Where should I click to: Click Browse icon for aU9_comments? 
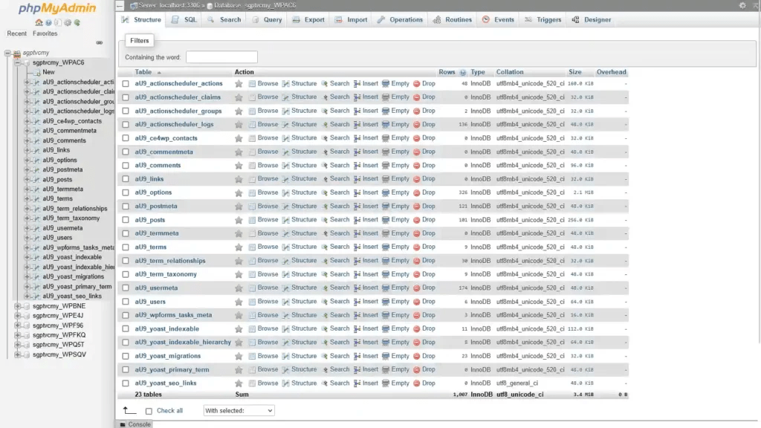[x=252, y=166]
